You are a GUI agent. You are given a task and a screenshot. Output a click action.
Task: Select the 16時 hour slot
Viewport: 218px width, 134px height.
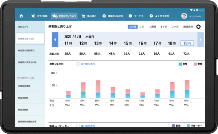pyautogui.click(x=143, y=43)
